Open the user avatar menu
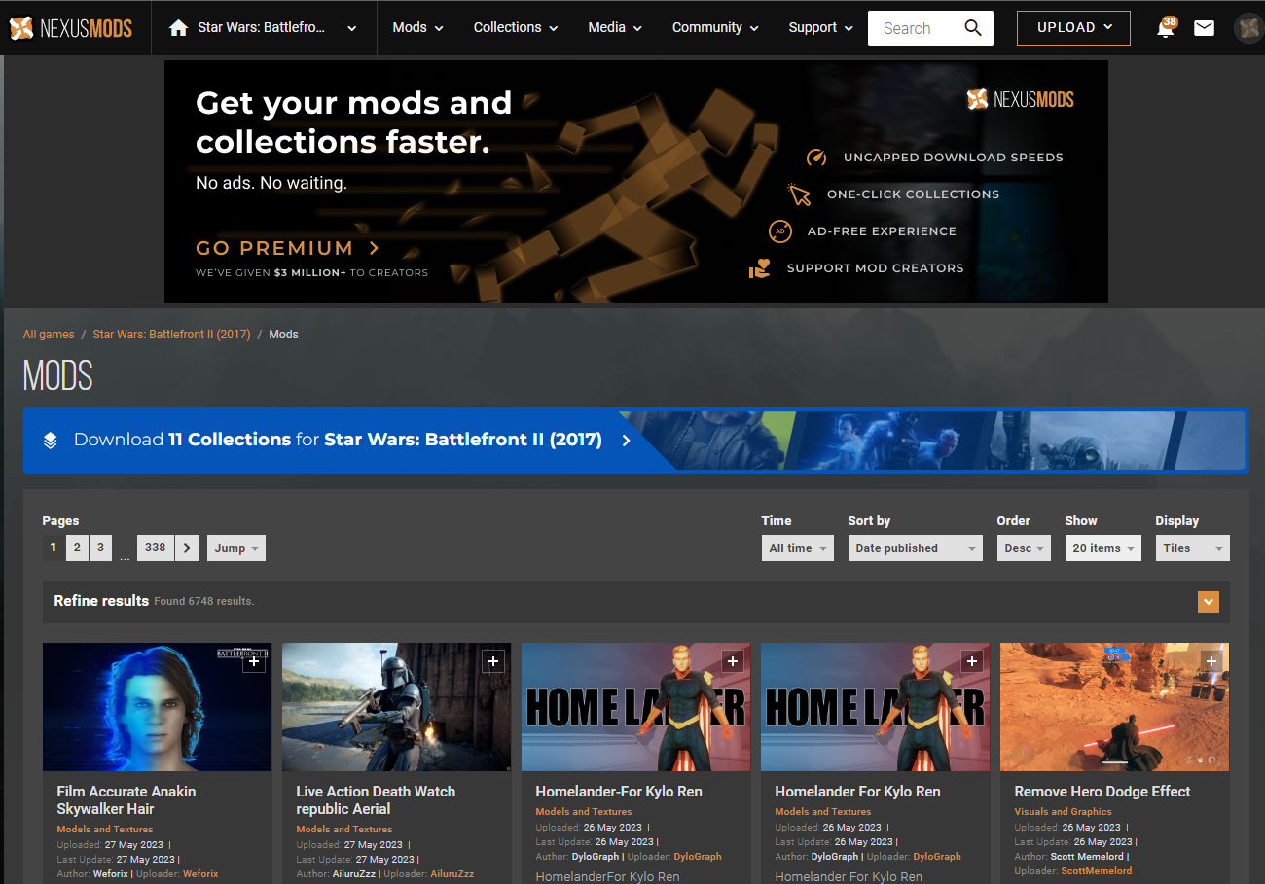Image resolution: width=1265 pixels, height=884 pixels. click(x=1247, y=28)
